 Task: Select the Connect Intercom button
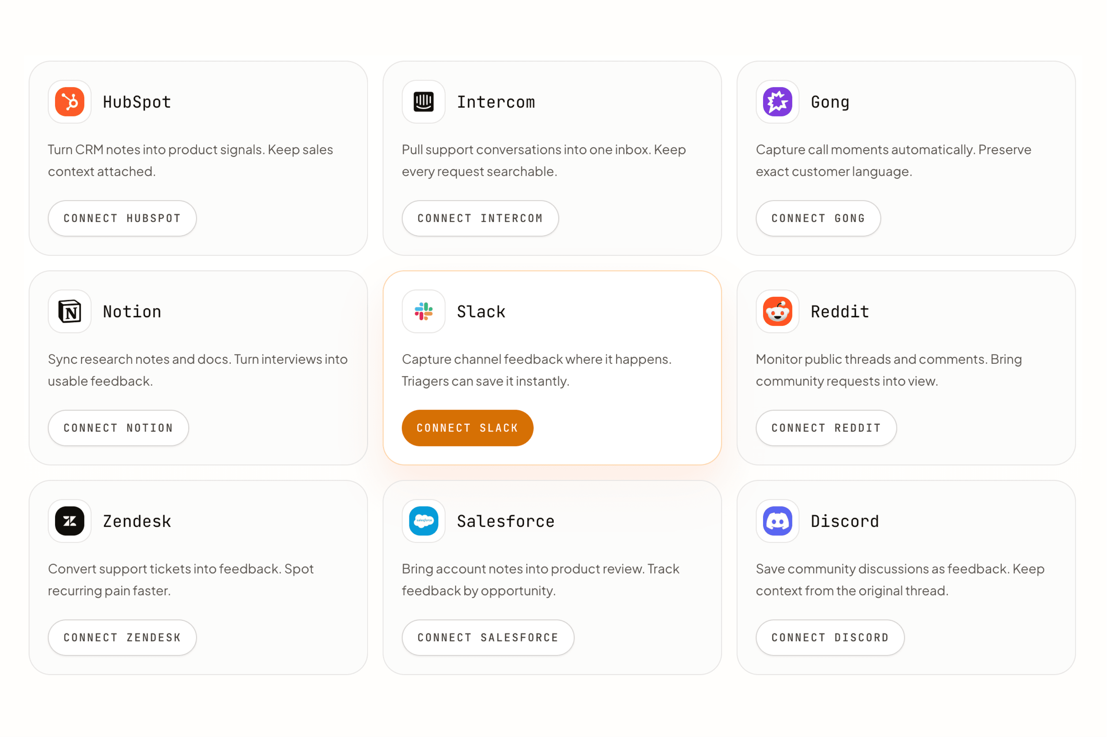480,218
